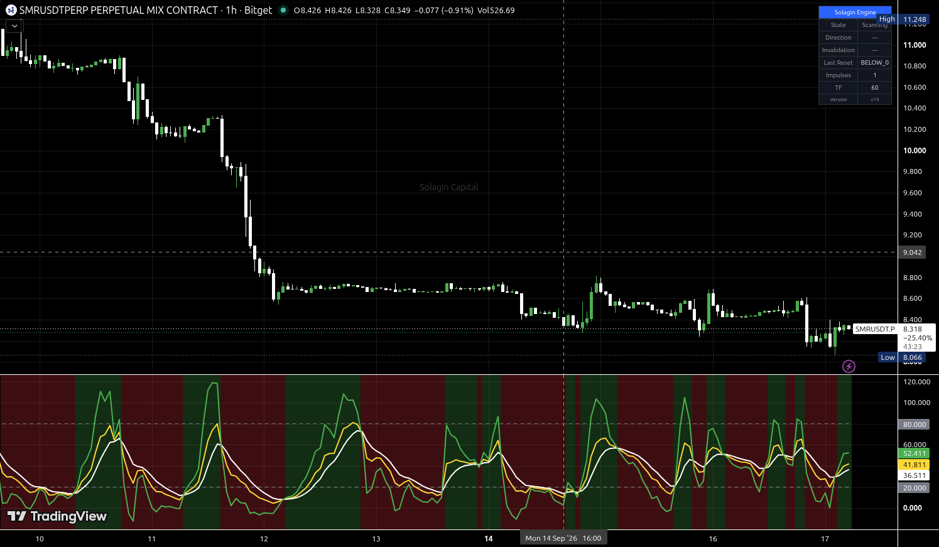The width and height of the screenshot is (939, 547).
Task: Click date 12 on the time axis
Action: pos(264,539)
